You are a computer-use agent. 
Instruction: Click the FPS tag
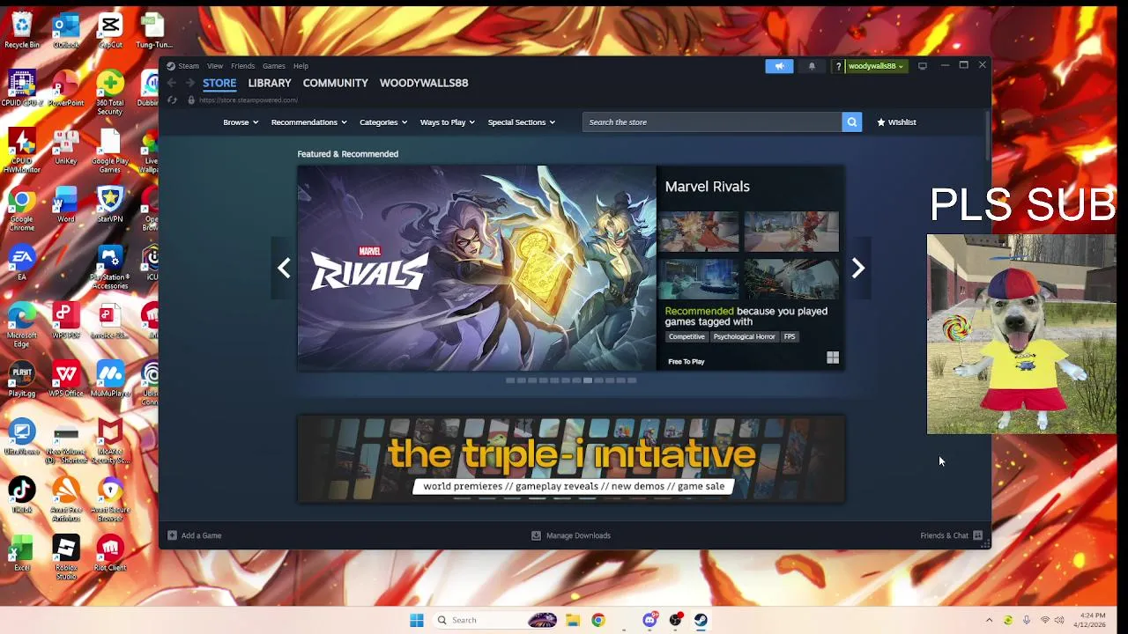790,336
